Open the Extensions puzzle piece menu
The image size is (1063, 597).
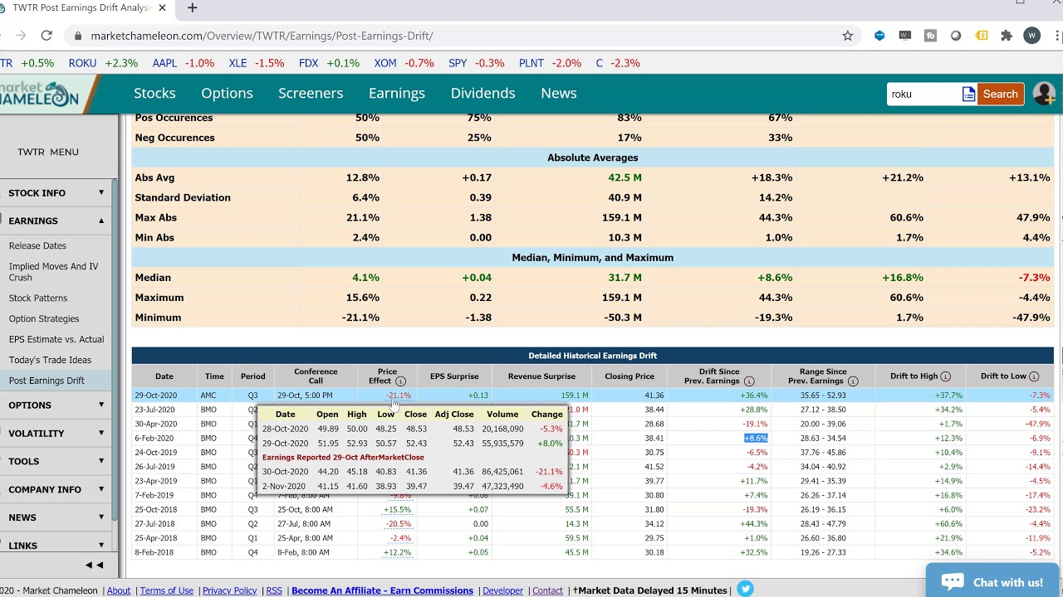[x=1007, y=36]
